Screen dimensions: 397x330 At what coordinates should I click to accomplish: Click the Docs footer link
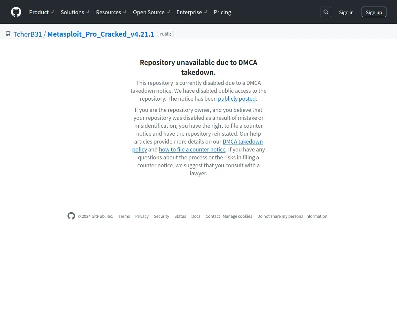coord(196,216)
